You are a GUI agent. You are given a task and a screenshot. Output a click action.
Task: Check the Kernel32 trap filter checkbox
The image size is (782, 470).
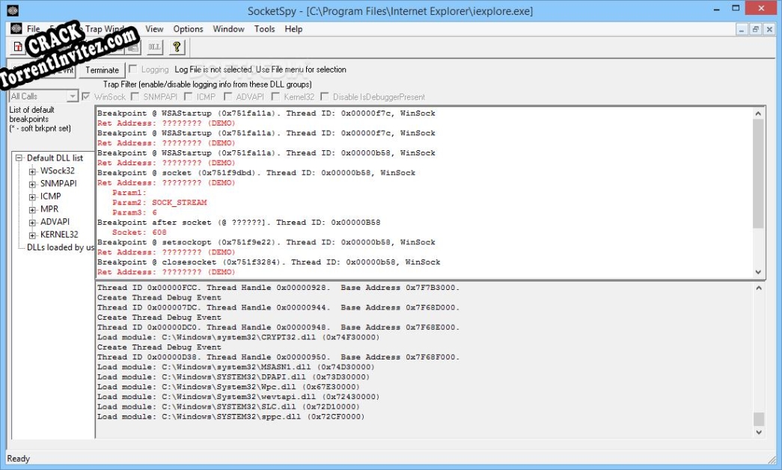276,96
